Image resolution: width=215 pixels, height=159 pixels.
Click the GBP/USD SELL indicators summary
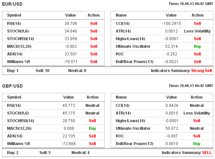pyautogui.click(x=207, y=153)
